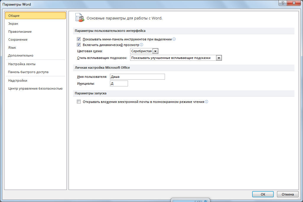Click the 'Инициалы' input field
The image size is (303, 202).
click(x=119, y=83)
